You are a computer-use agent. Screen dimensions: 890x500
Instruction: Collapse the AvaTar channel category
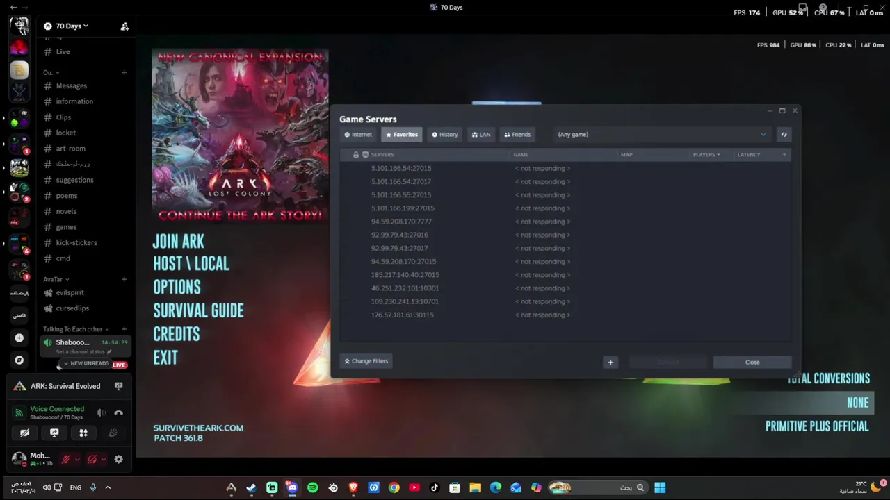click(x=56, y=279)
